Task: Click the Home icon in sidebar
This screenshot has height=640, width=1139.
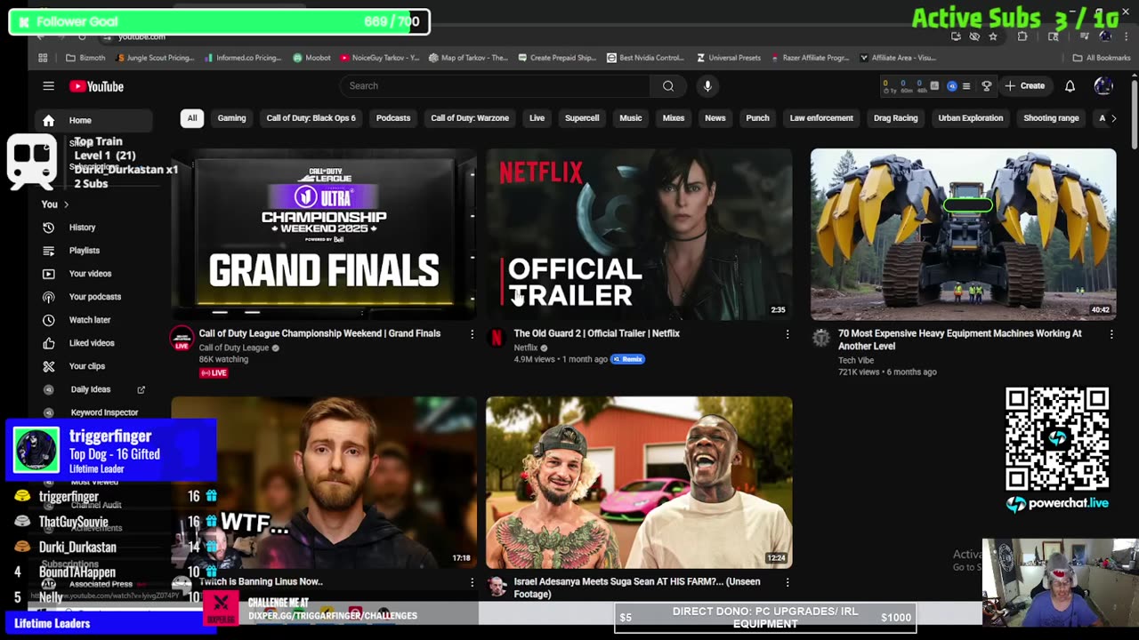Action: [49, 120]
